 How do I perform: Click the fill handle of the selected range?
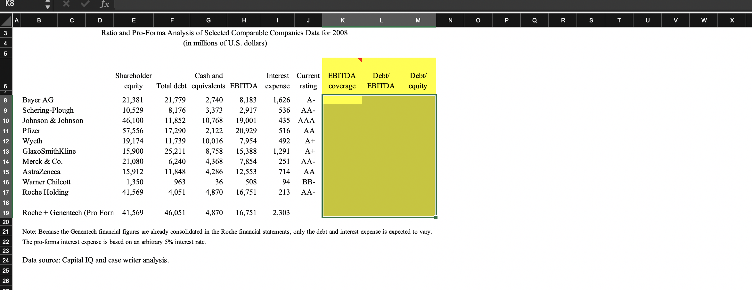[x=436, y=217]
